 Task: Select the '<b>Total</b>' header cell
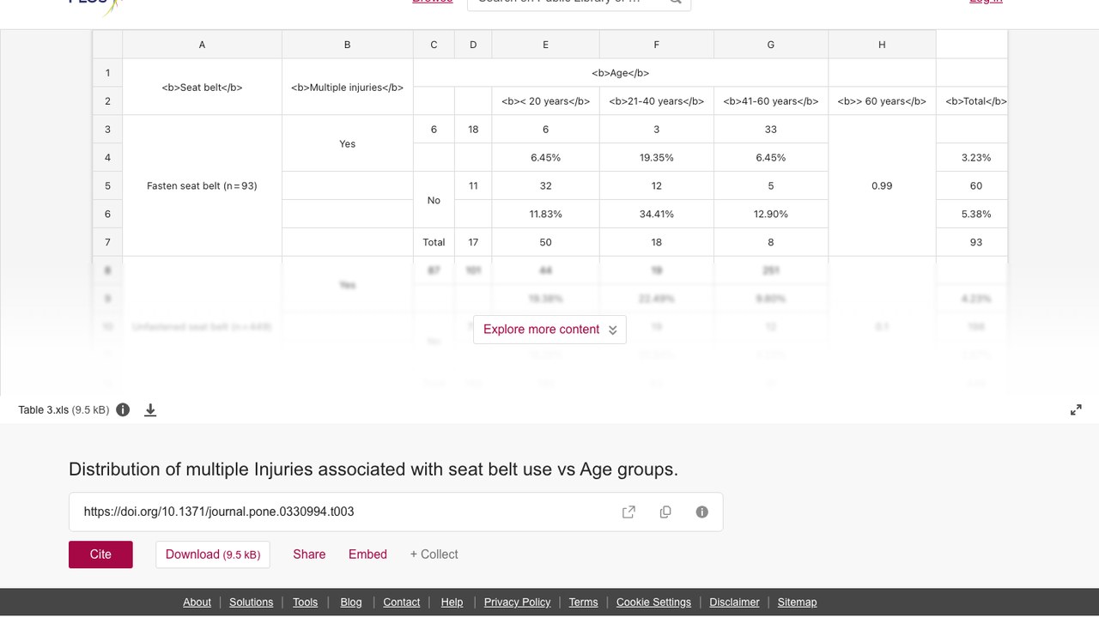tap(972, 101)
